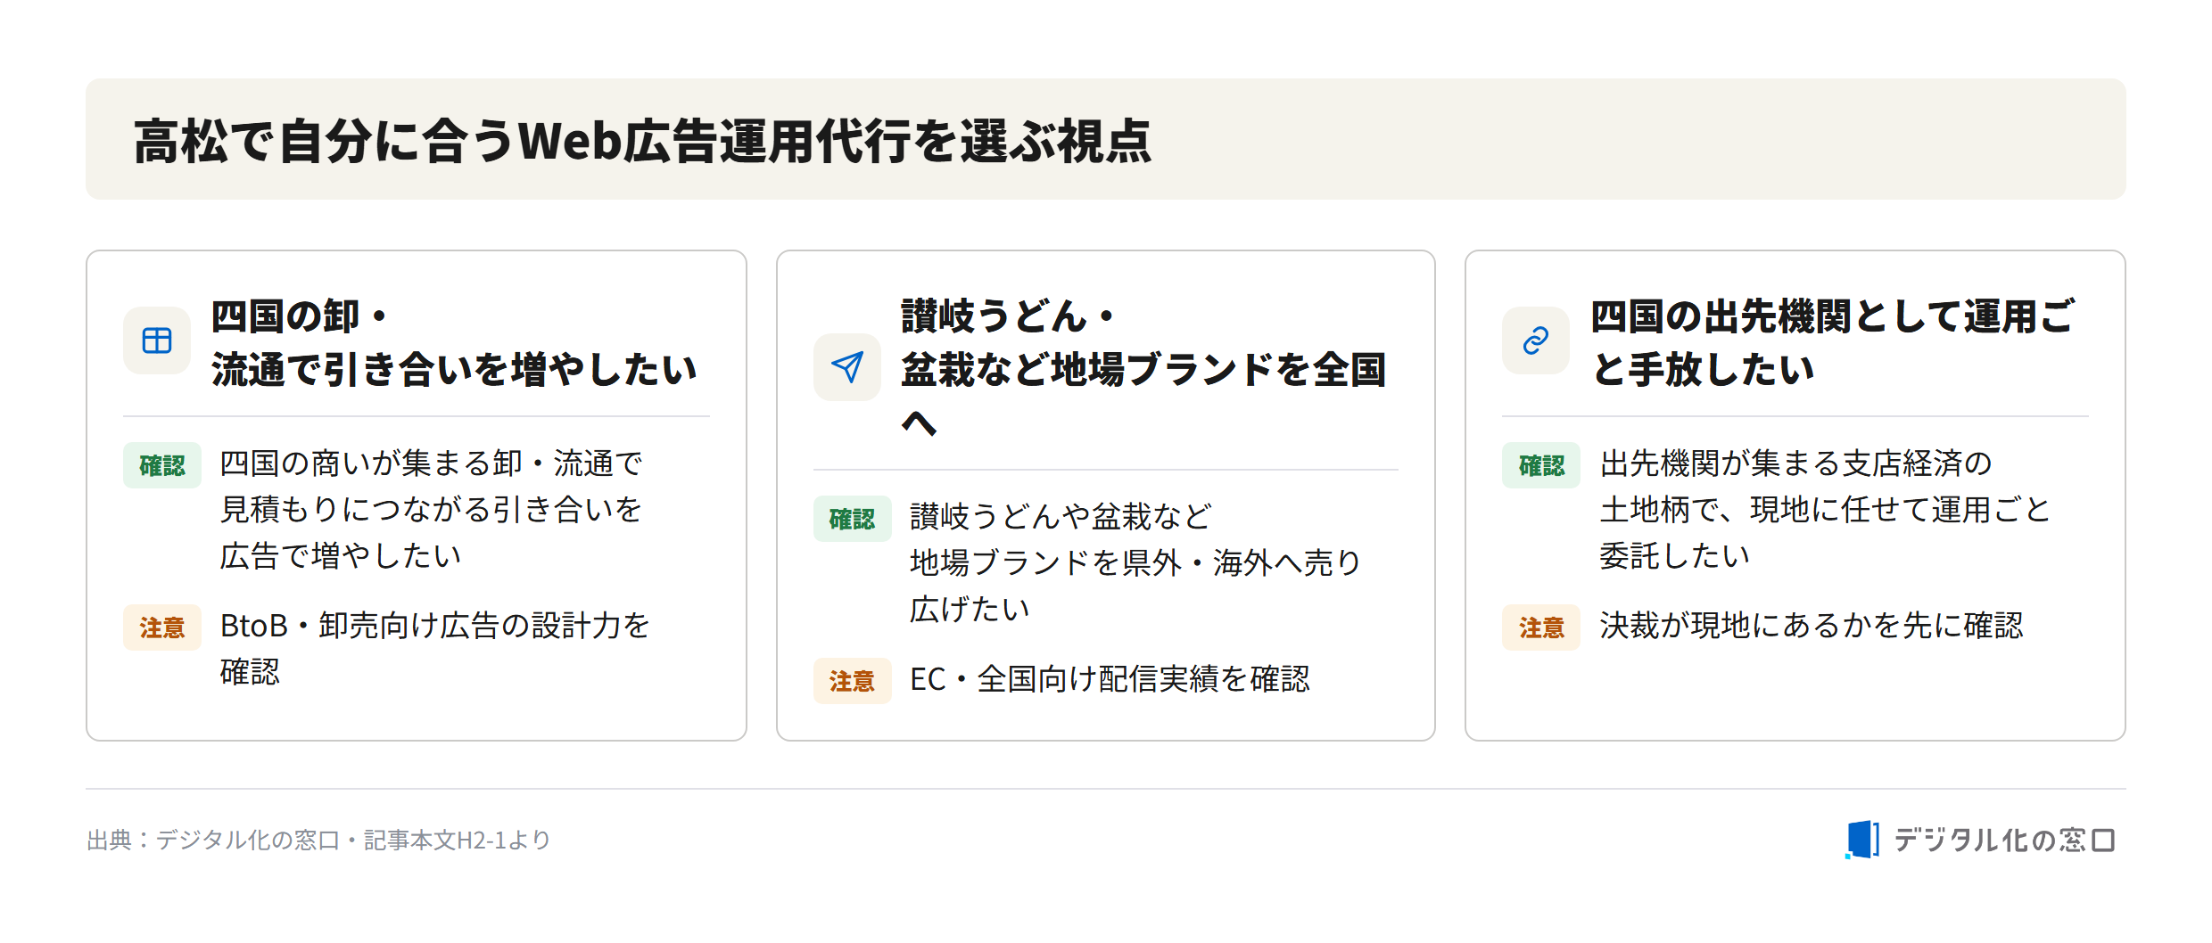Viewport: 2212px width, 943px height.
Task: Click text 決裁が現地にあるかを先に確認
Action: 1812,626
